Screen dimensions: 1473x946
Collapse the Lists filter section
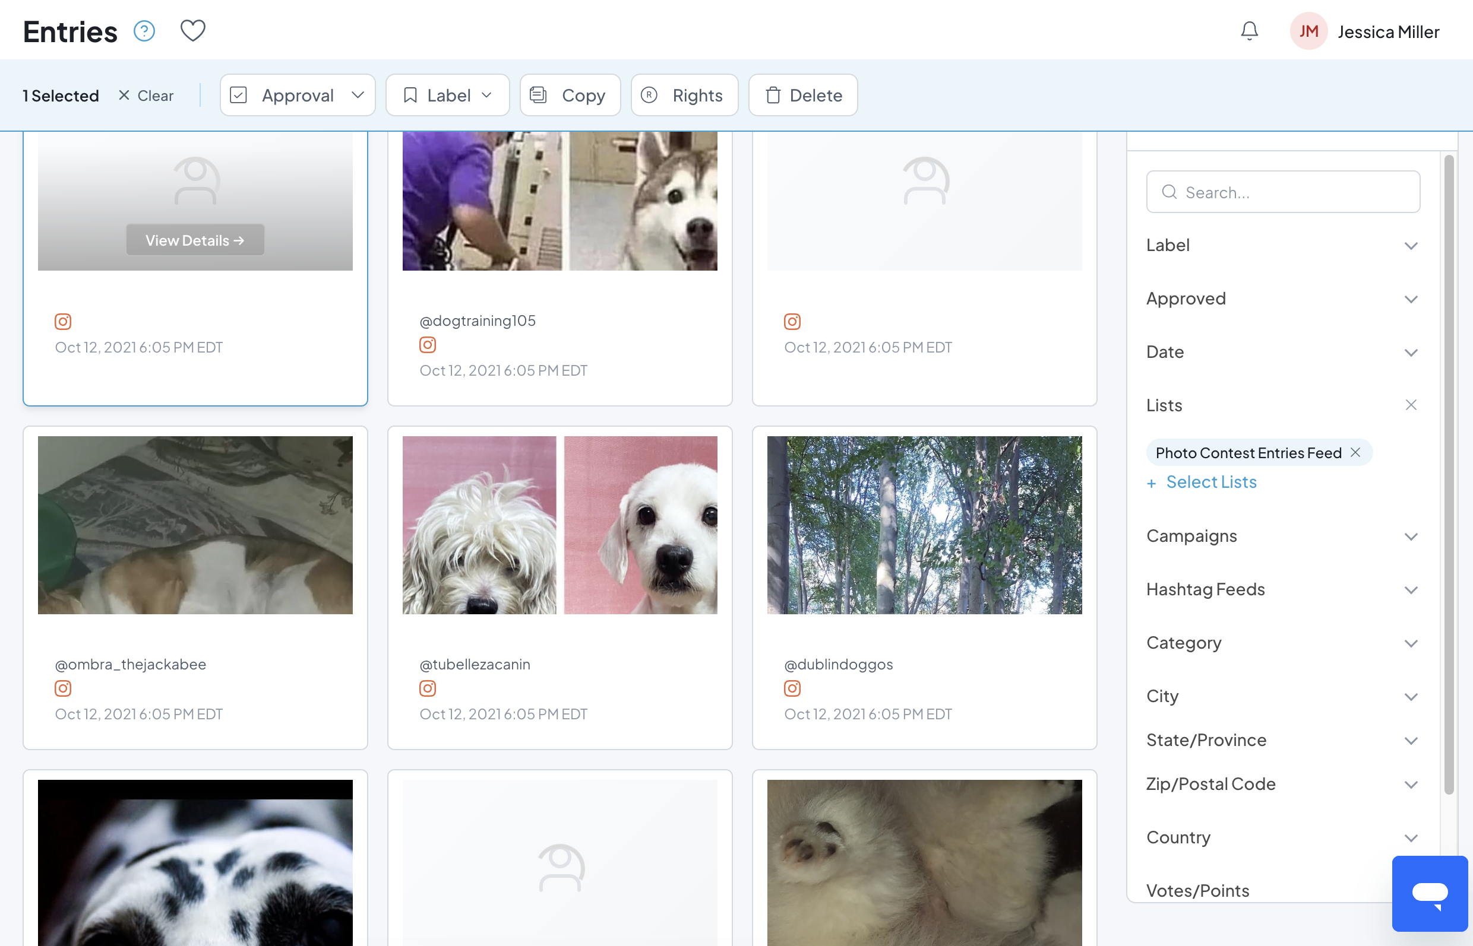pyautogui.click(x=1411, y=405)
